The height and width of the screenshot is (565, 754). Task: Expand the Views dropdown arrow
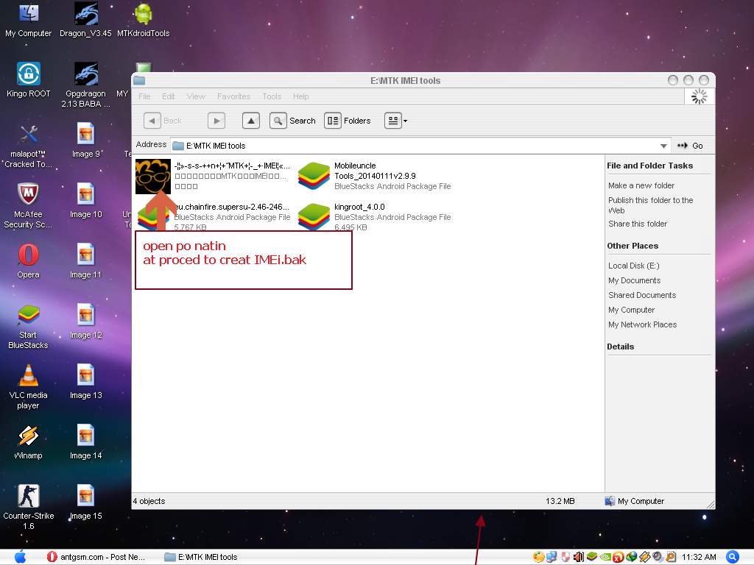pos(405,121)
